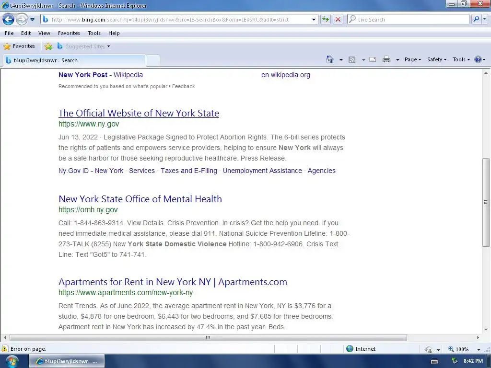This screenshot has height=368, width=491.
Task: Click the 100% zoom level button
Action: 459,349
